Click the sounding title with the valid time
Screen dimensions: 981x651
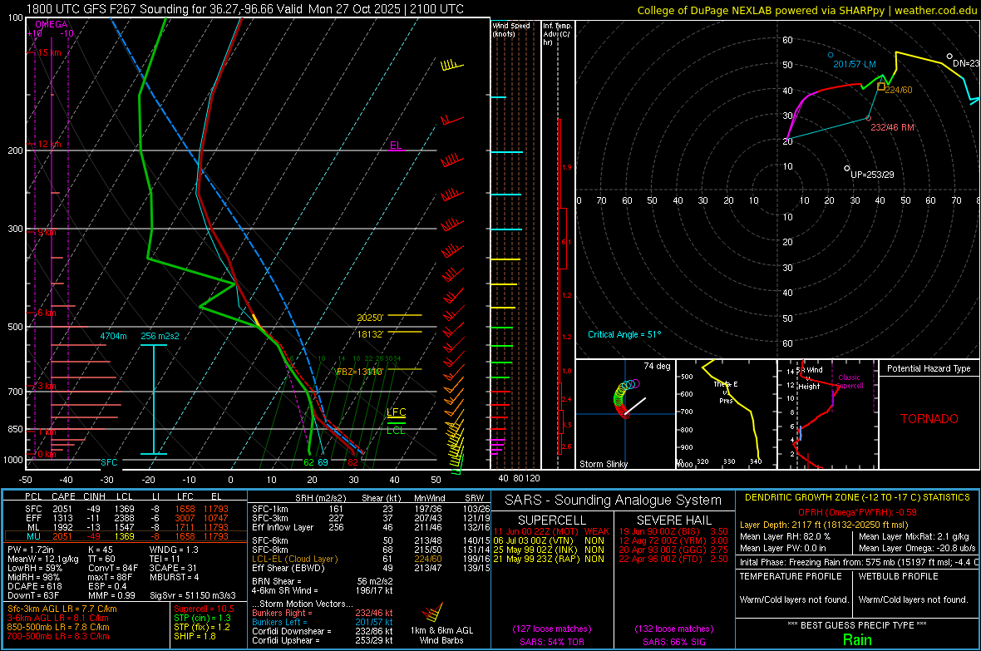(245, 9)
